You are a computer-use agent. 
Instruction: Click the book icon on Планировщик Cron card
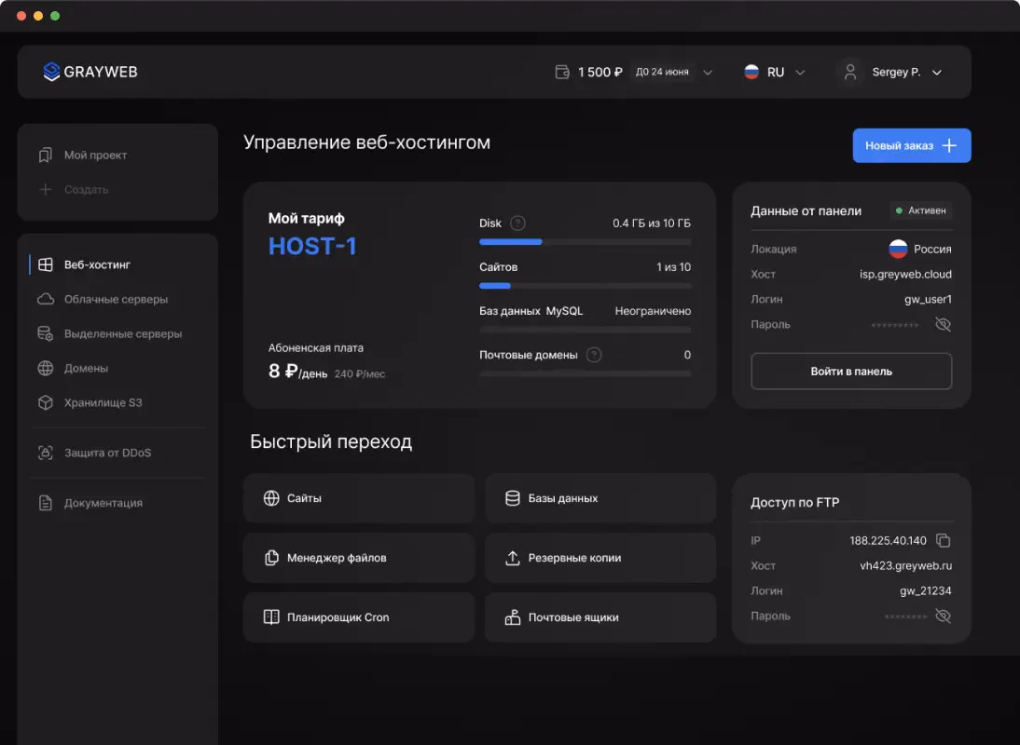271,617
